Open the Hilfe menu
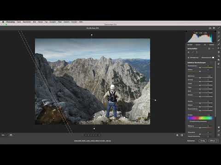 [x=81, y=22]
